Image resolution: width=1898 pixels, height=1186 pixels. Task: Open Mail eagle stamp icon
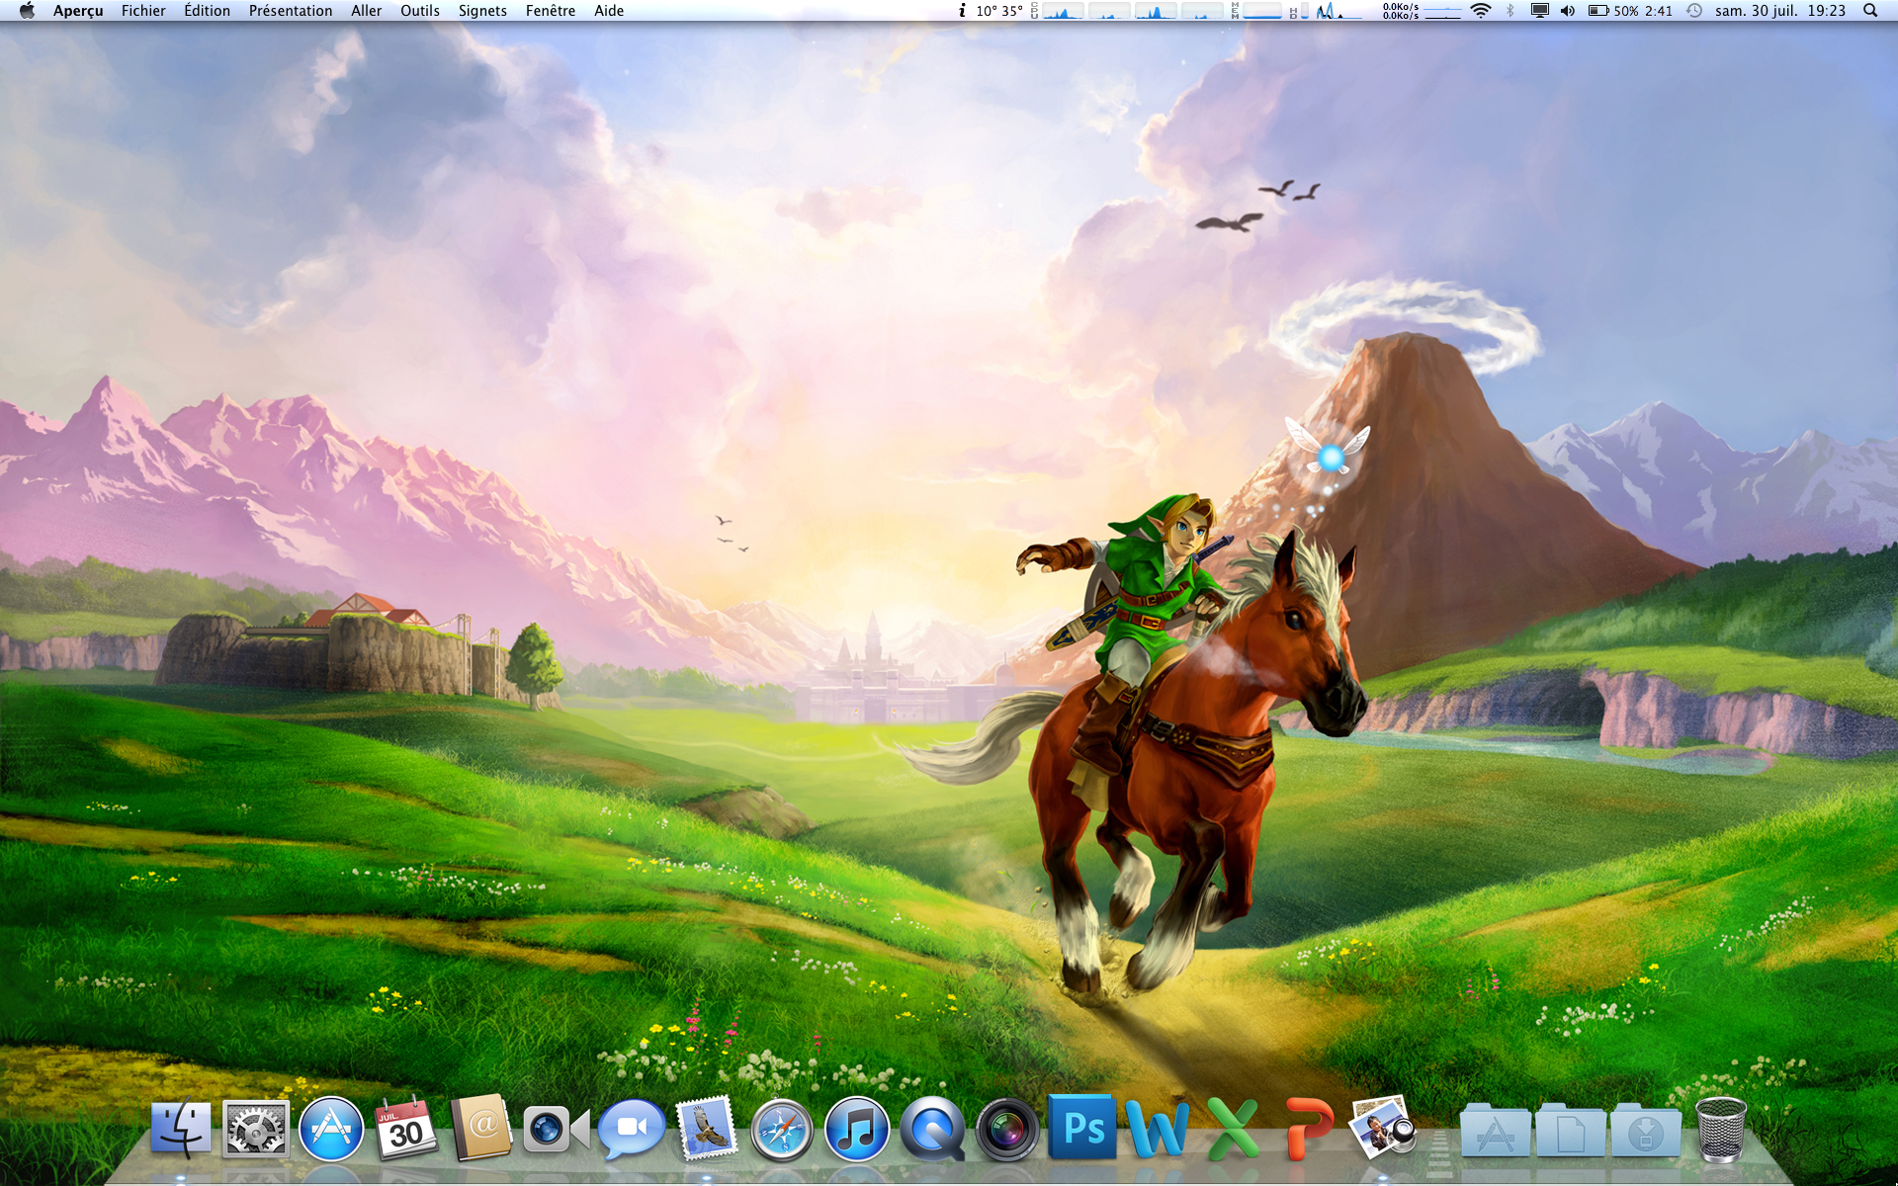point(707,1128)
